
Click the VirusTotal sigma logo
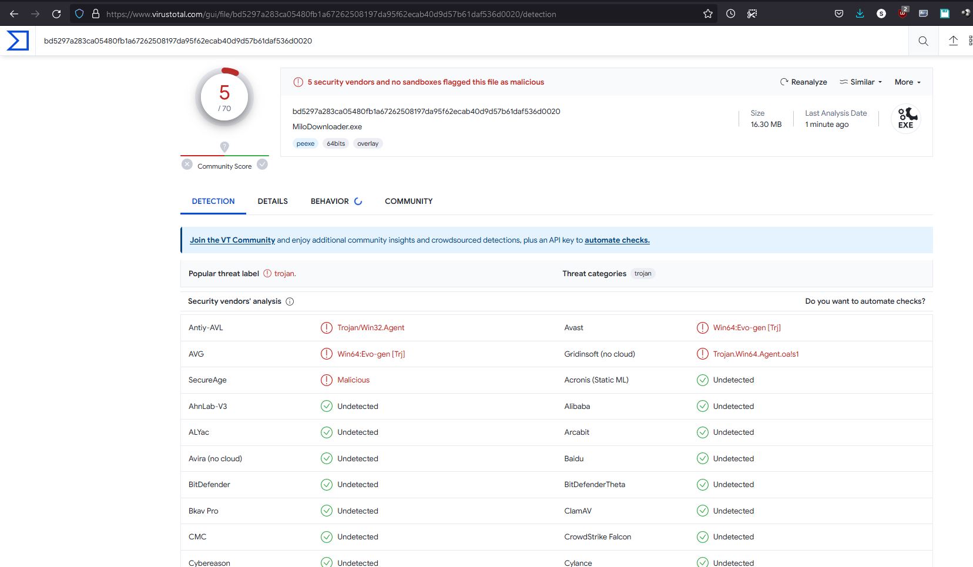tap(18, 41)
